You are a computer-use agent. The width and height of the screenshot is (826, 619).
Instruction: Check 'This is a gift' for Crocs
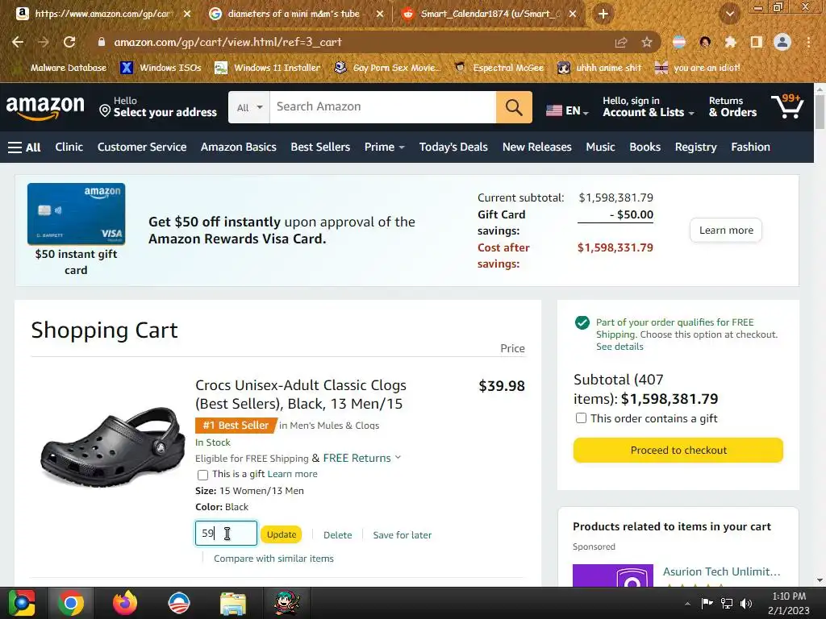click(x=202, y=475)
